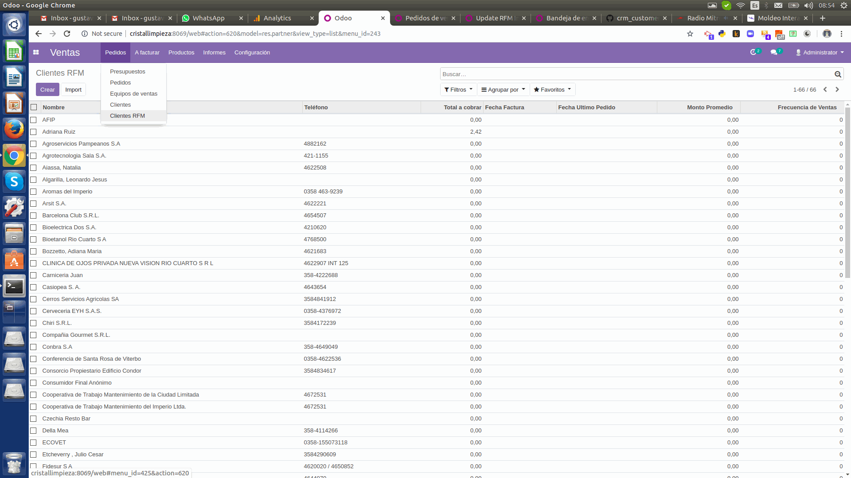Open the Ubuntu Dash home
The height and width of the screenshot is (478, 851).
[14, 25]
